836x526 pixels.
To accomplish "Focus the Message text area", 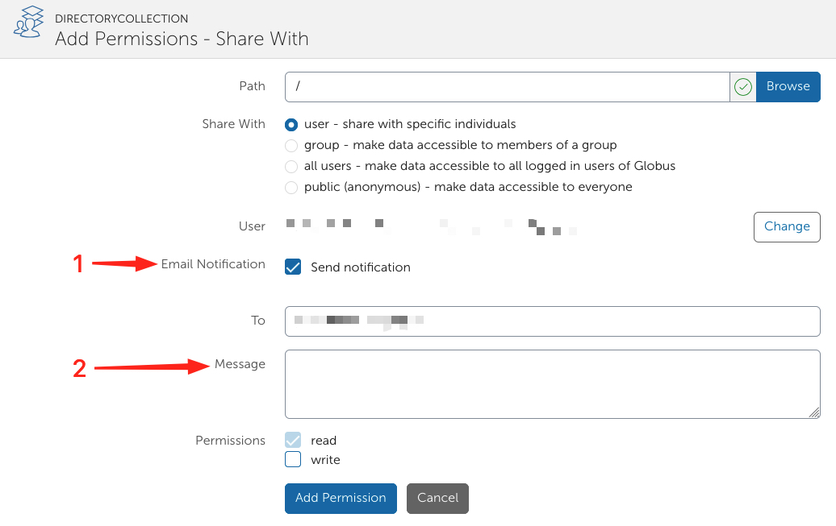I will 552,383.
